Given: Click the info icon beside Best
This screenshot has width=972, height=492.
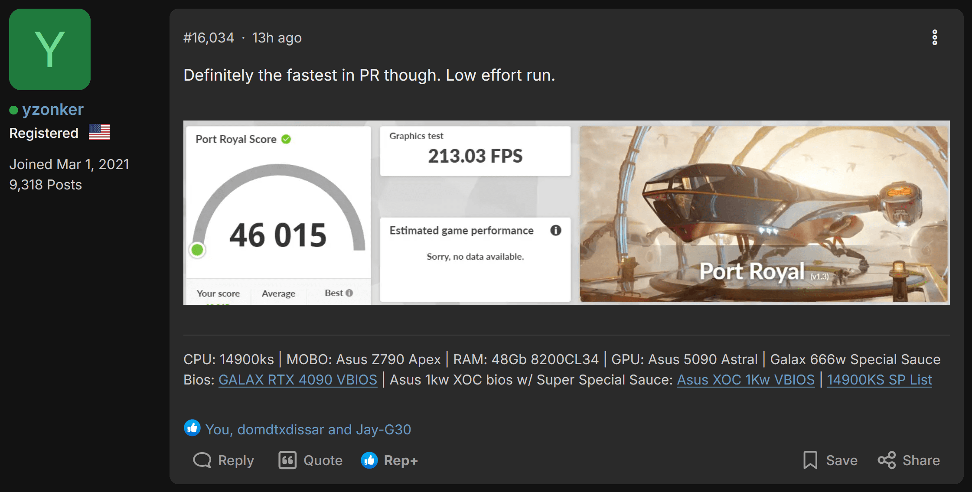Looking at the screenshot, I should tap(349, 293).
